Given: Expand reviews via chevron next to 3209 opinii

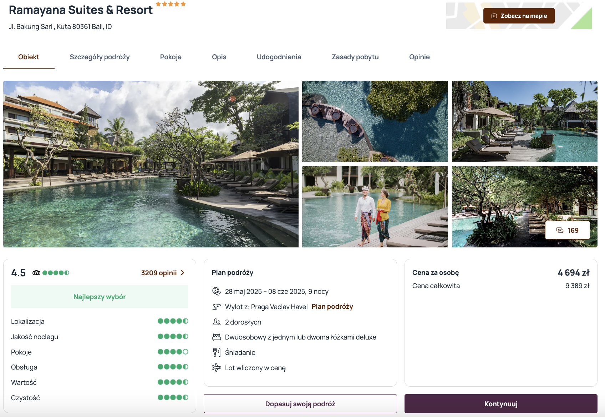Looking at the screenshot, I should click(x=183, y=273).
